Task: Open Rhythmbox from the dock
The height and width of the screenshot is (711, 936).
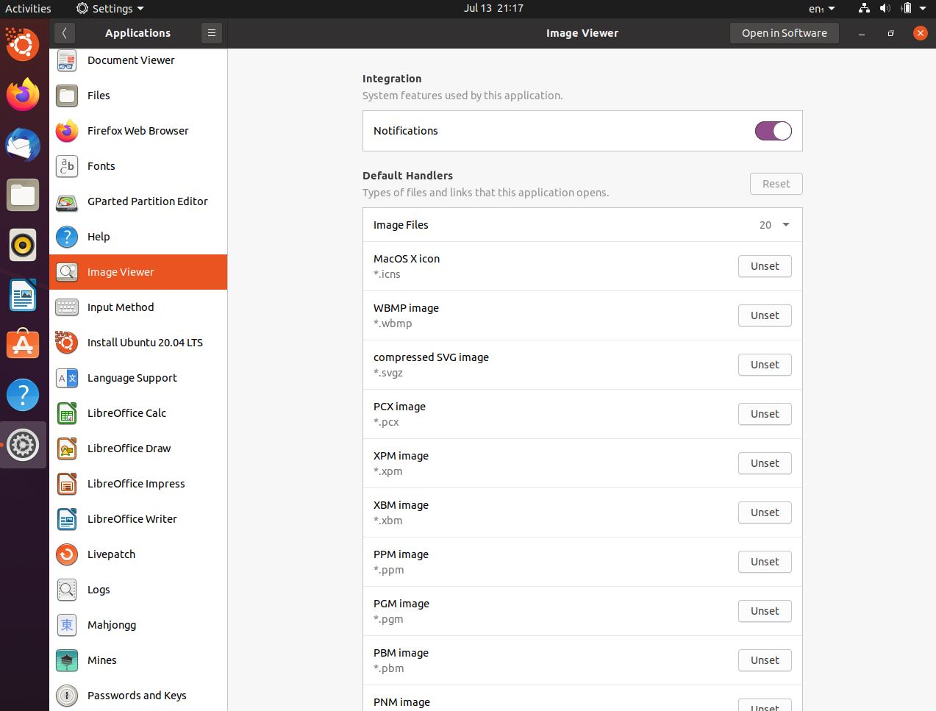Action: coord(23,245)
